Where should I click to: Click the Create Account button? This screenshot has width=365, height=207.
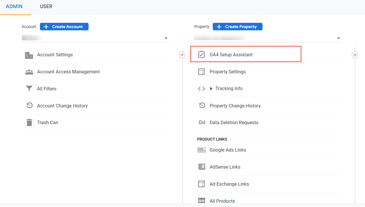64,27
